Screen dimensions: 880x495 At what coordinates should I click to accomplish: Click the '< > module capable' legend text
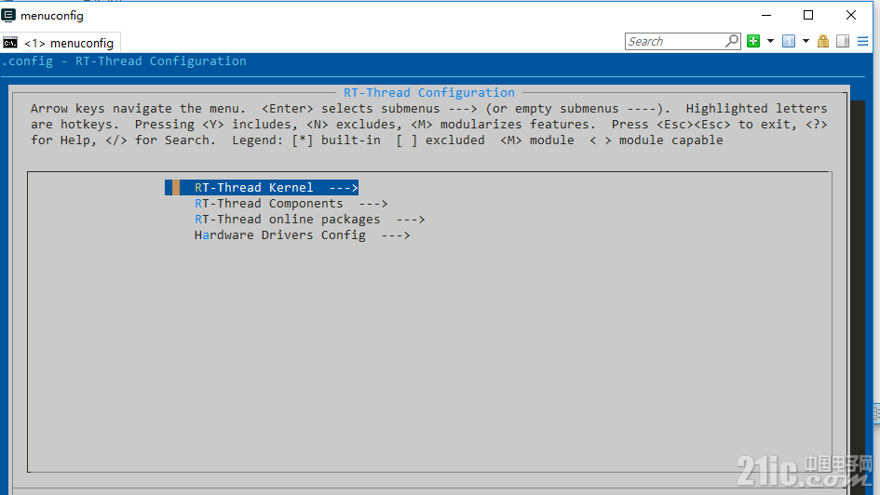[x=657, y=140]
